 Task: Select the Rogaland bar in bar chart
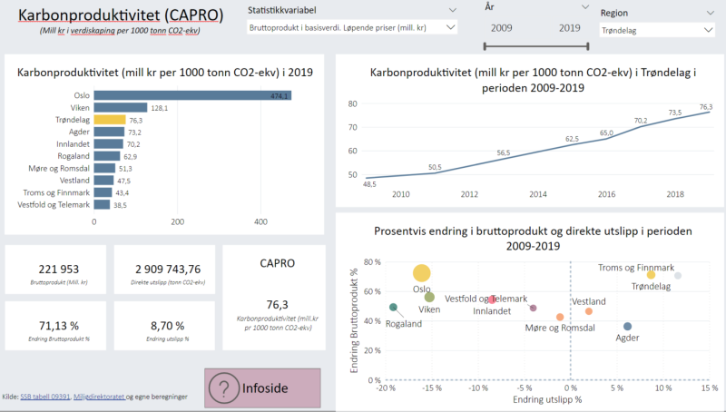pos(107,156)
